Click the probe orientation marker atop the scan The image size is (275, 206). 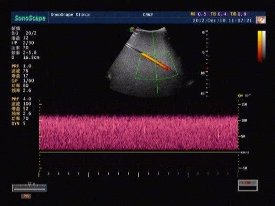tap(132, 29)
